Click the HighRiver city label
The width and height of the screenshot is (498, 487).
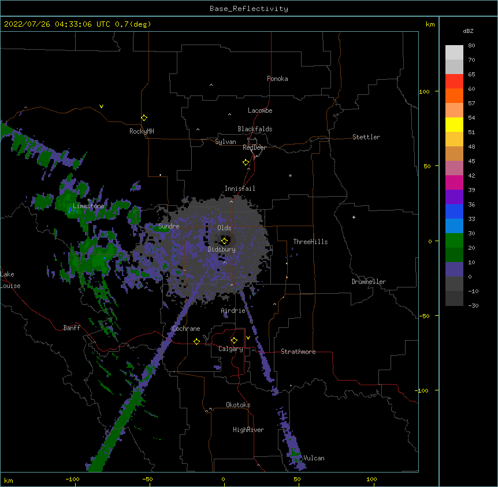pos(248,430)
